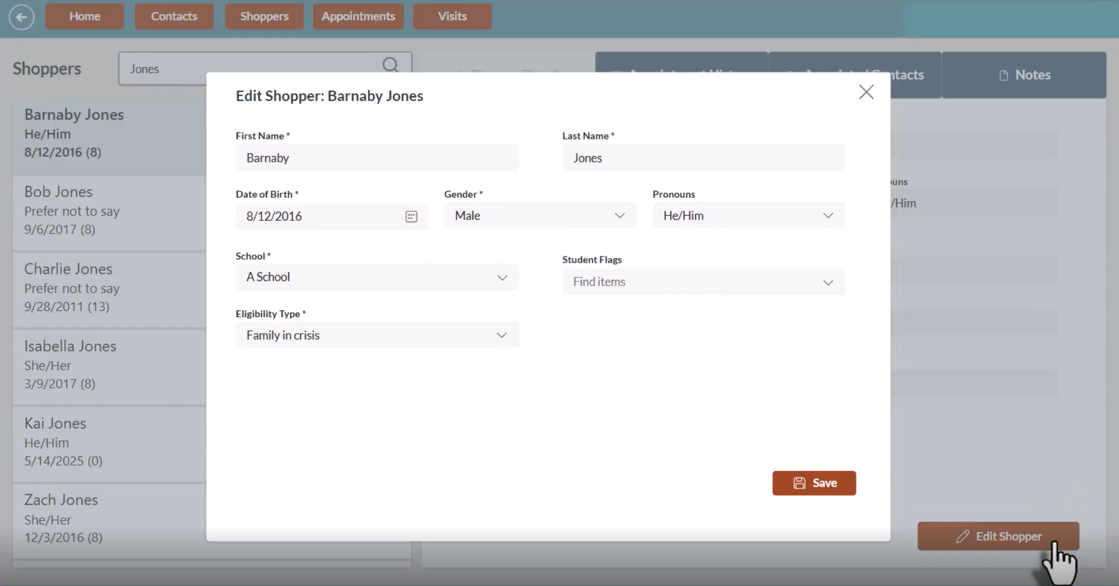1119x586 pixels.
Task: Switch to the Notes tab
Action: [1025, 74]
